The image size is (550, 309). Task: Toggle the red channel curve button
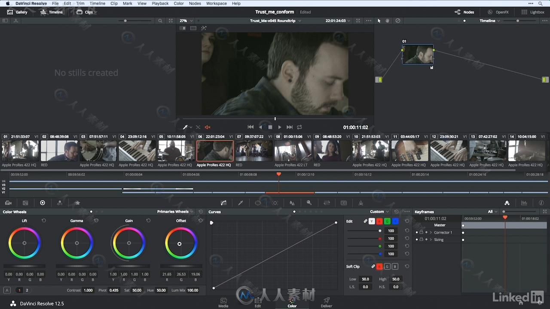(x=379, y=221)
